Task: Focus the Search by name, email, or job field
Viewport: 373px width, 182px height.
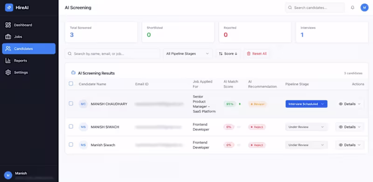Action: click(112, 54)
